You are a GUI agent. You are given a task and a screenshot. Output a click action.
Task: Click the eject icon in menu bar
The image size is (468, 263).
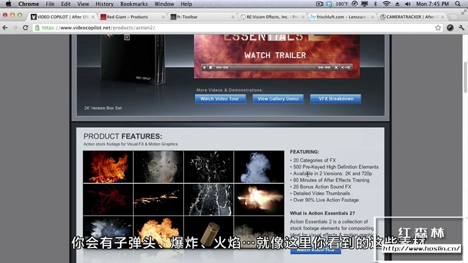(x=397, y=4)
